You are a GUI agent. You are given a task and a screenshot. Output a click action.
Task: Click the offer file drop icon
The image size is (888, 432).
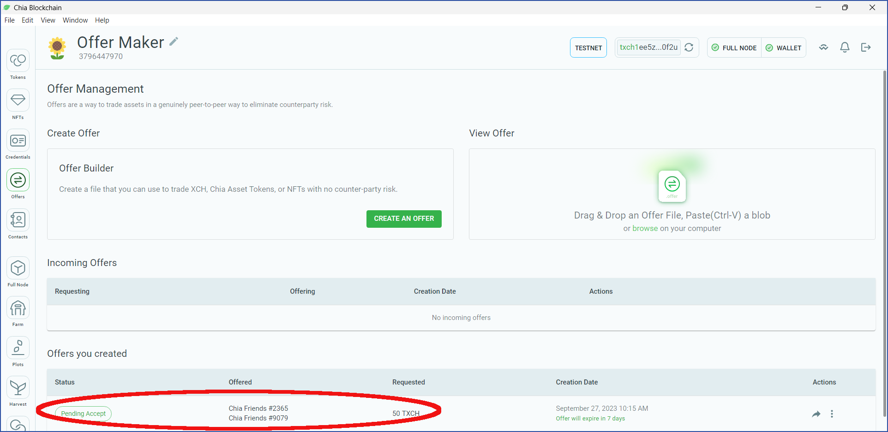[x=672, y=186]
